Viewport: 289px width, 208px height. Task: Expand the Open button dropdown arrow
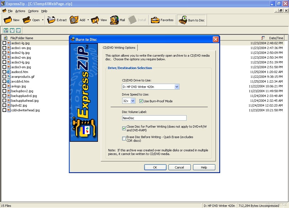[x=43, y=20]
